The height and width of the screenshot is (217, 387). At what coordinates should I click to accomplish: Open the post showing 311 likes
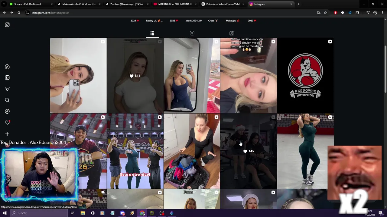[135, 76]
